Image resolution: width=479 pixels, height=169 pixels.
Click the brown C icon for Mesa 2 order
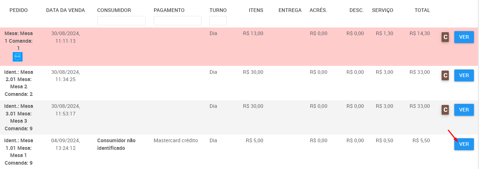445,75
